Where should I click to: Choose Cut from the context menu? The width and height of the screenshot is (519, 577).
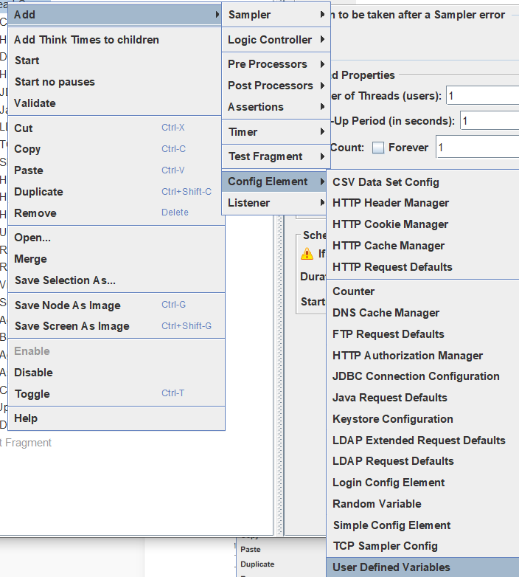tap(116, 128)
